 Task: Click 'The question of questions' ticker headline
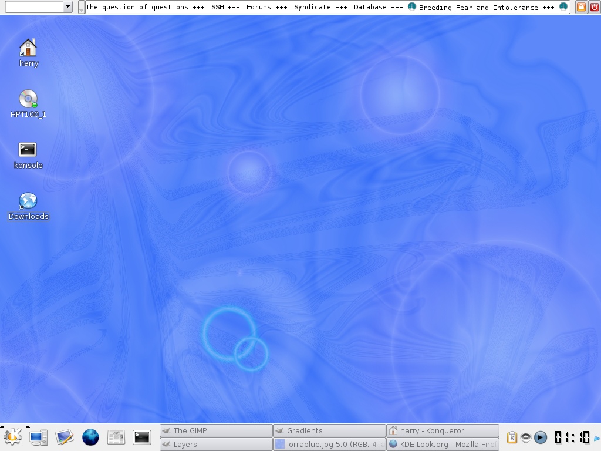point(137,7)
